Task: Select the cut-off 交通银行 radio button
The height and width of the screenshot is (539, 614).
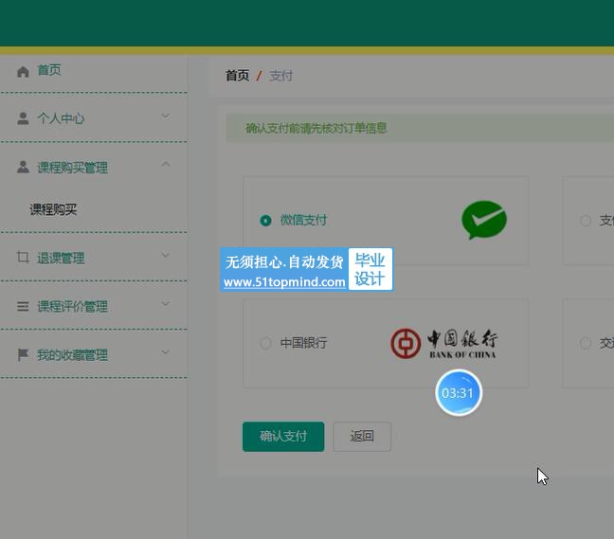Action: click(x=586, y=343)
